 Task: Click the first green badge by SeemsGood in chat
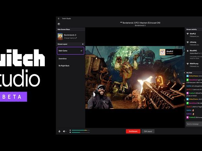188,80
